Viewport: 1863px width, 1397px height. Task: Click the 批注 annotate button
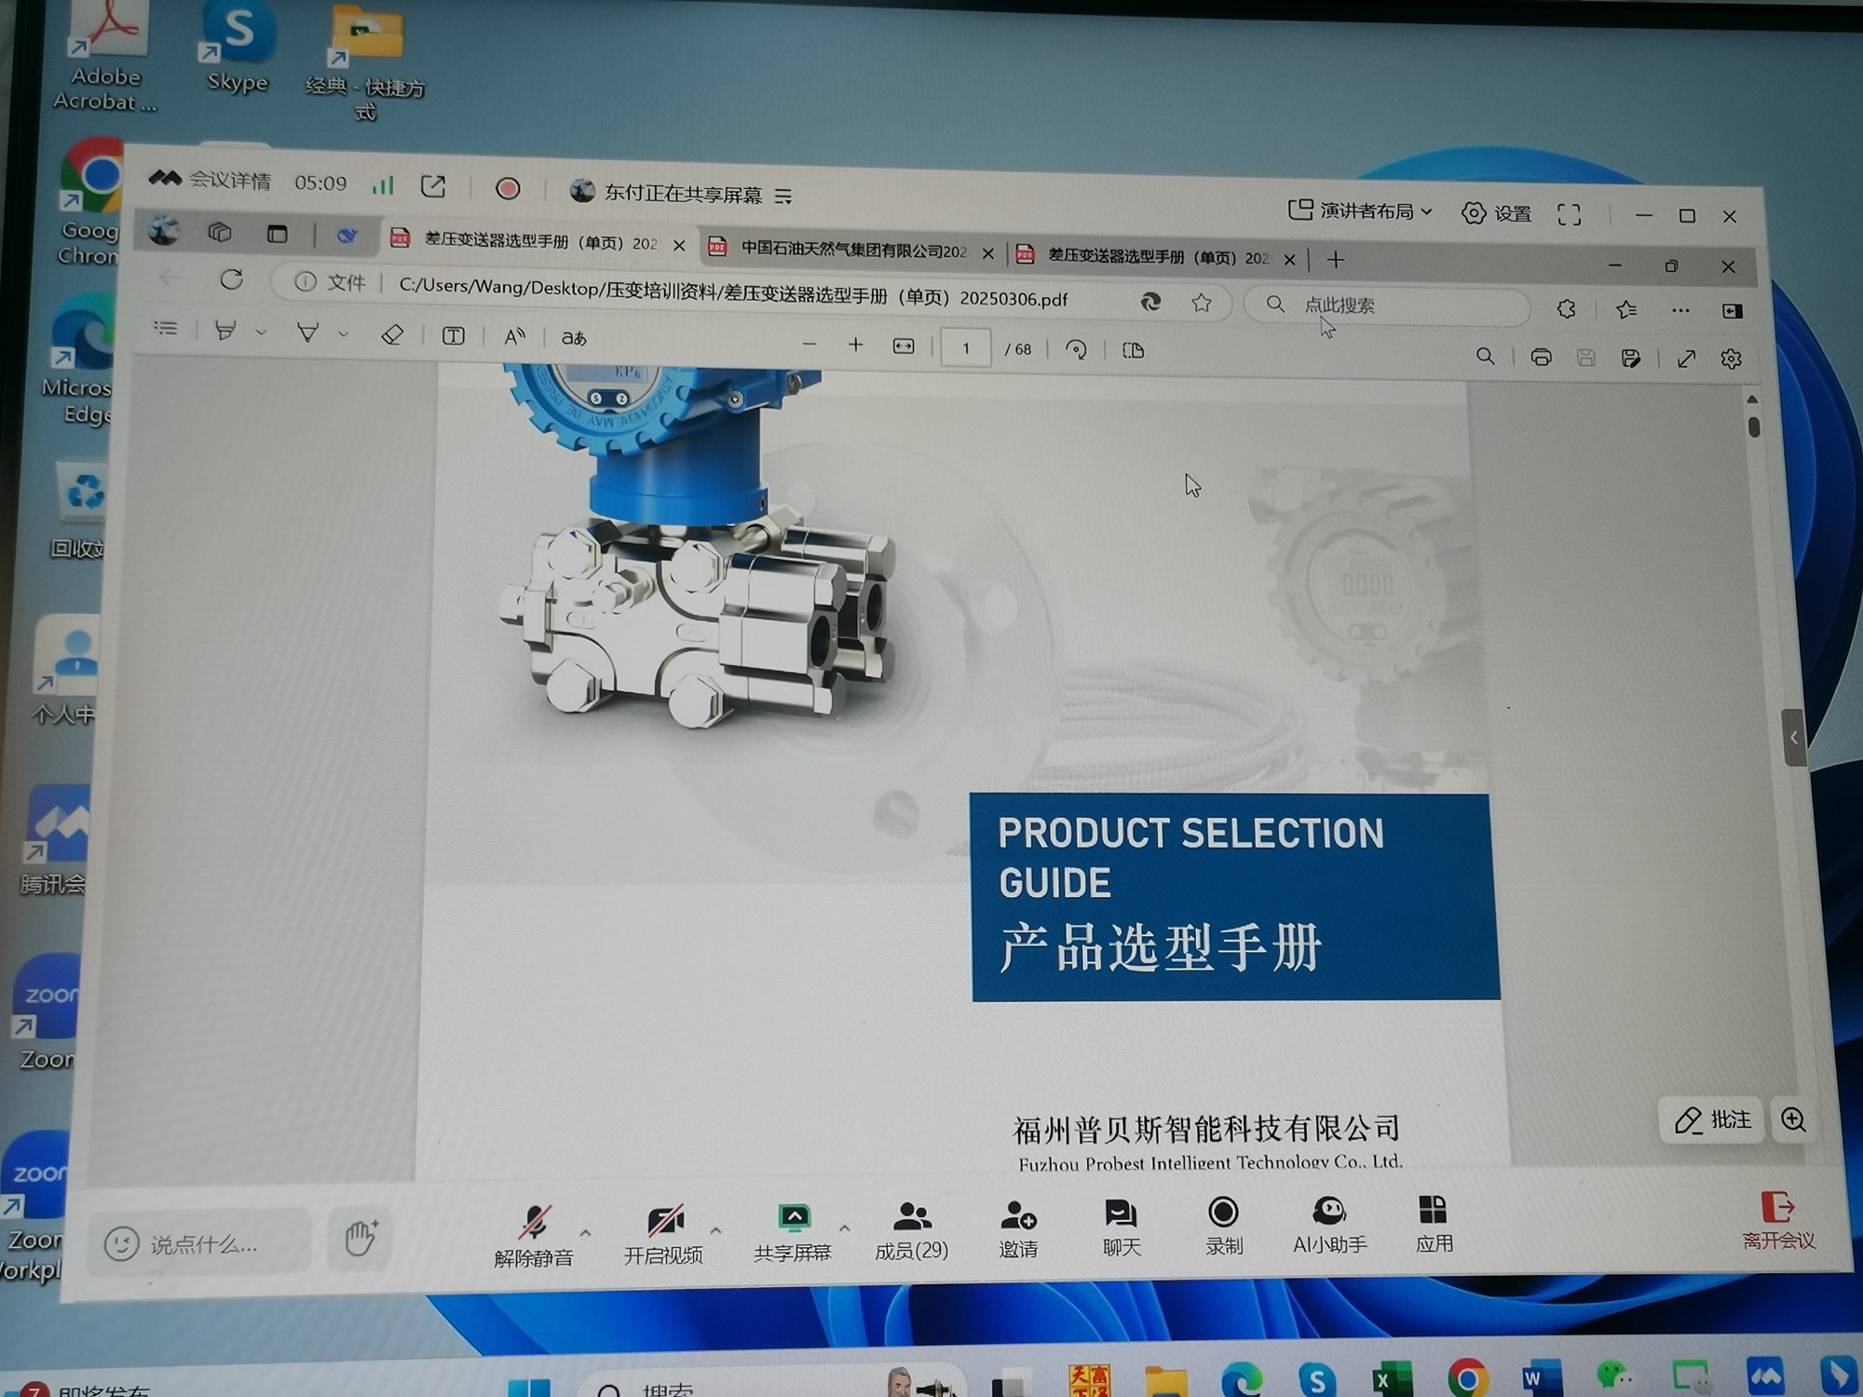[1712, 1120]
